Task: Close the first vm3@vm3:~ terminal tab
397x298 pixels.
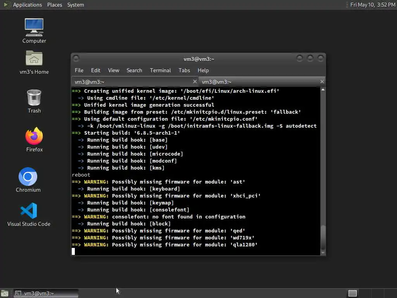Action: pyautogui.click(x=195, y=81)
